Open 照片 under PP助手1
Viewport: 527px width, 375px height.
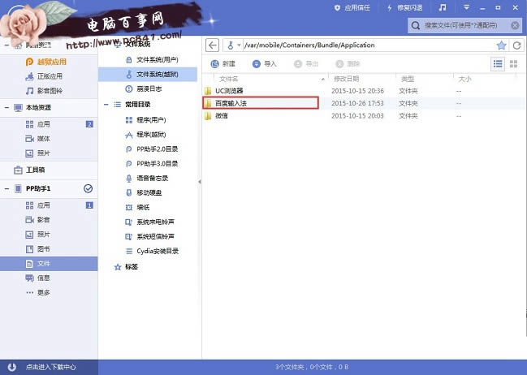[49, 235]
